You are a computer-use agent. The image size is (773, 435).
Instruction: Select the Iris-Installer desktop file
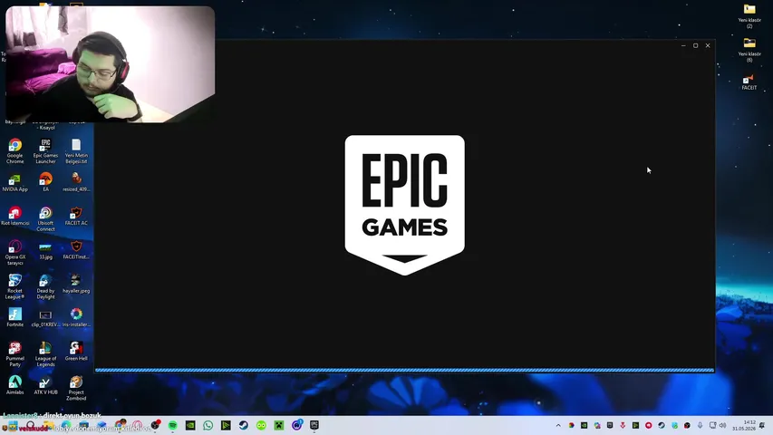click(76, 317)
